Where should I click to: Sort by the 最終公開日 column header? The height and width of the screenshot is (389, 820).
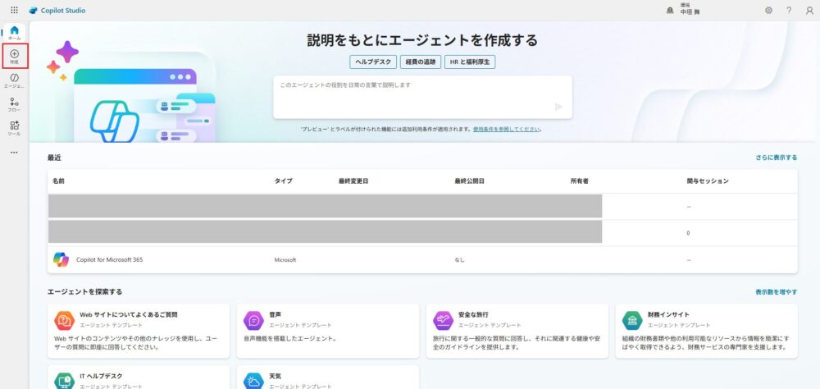(x=469, y=181)
